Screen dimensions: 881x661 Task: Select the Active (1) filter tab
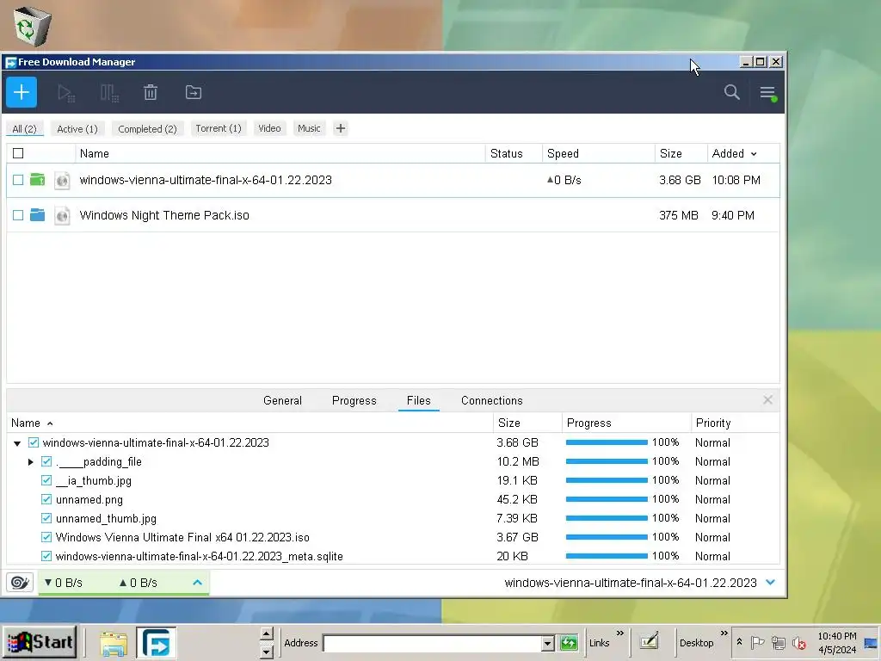tap(77, 129)
